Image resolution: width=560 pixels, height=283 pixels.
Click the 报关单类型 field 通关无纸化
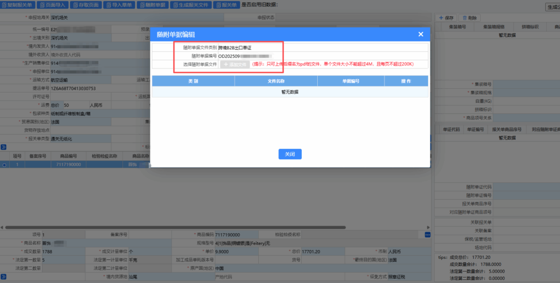(81, 138)
